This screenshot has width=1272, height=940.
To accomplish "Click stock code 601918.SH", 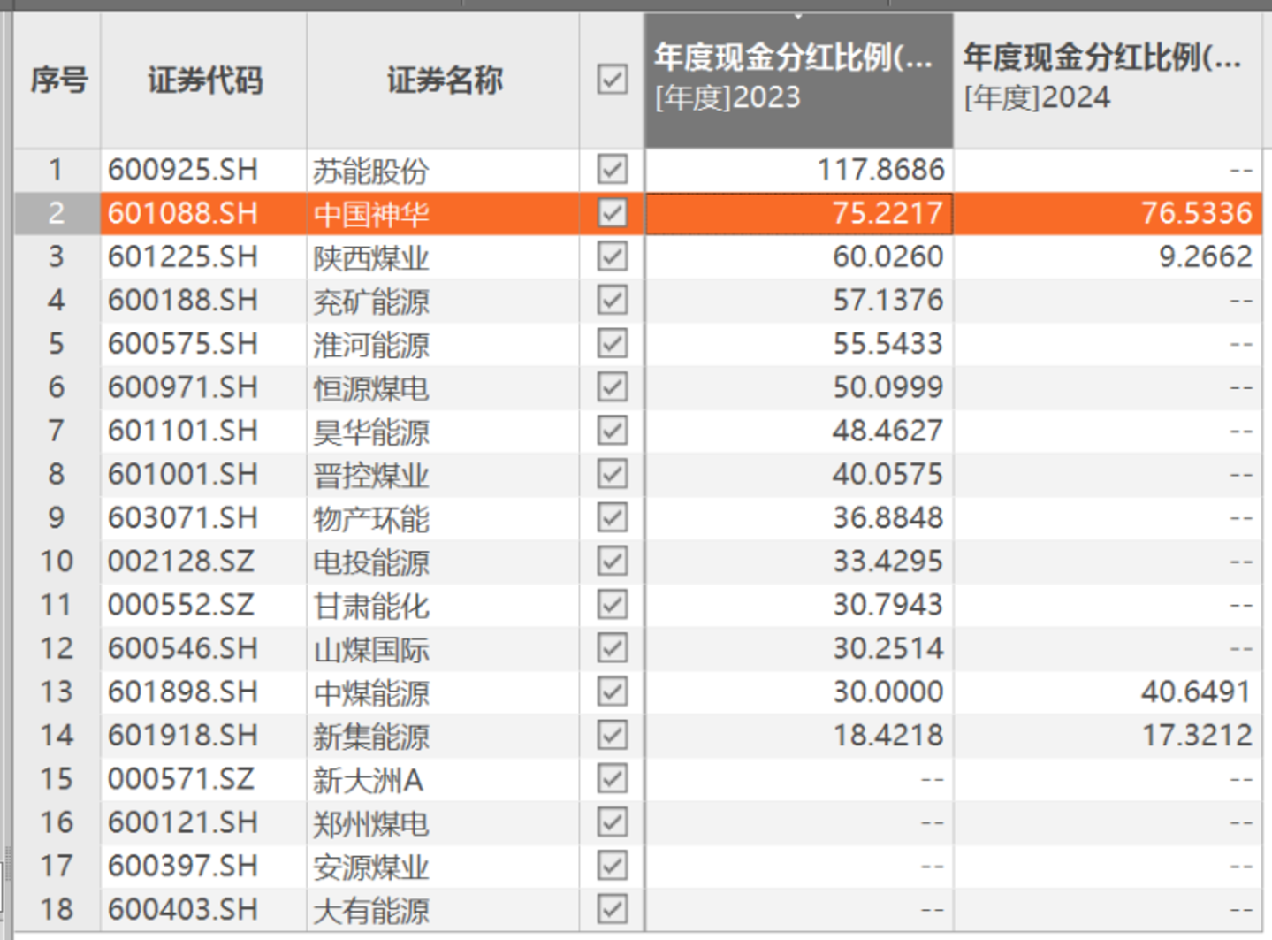I will pos(183,736).
